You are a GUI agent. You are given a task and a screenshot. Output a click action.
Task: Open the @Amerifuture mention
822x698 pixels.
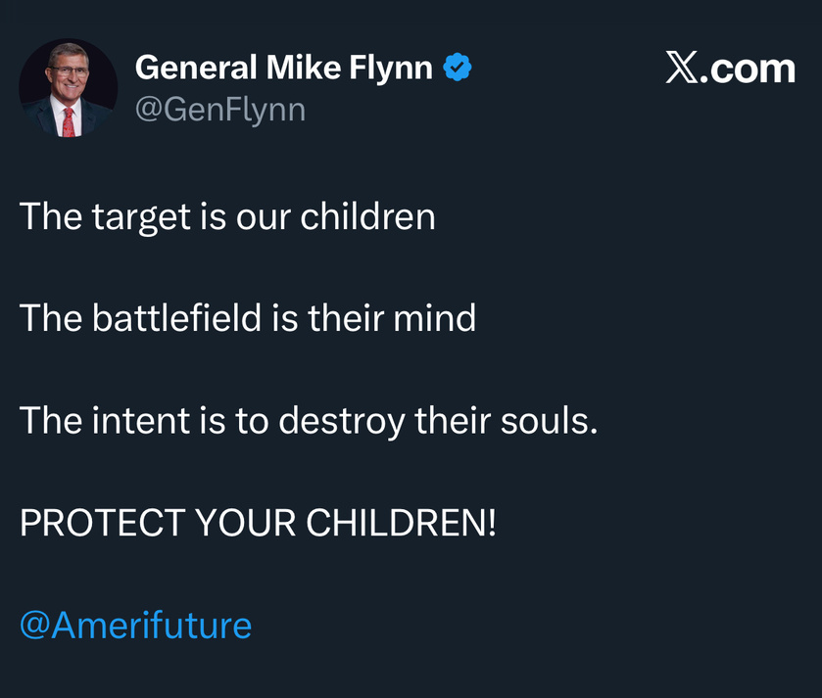(x=135, y=624)
